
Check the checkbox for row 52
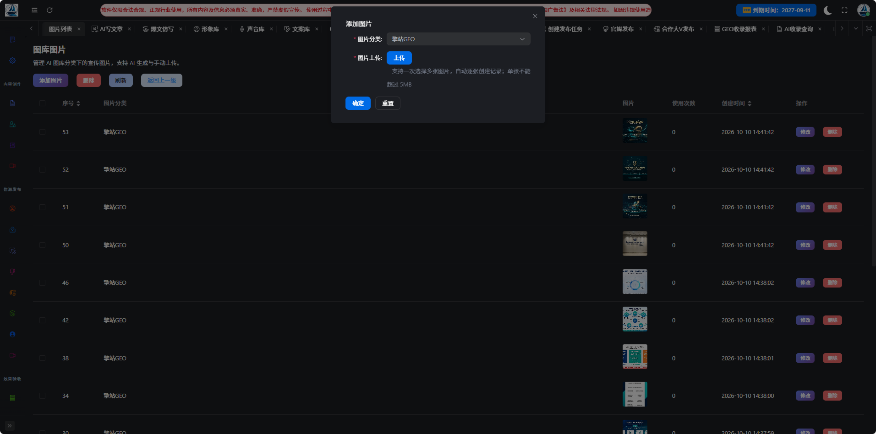(42, 170)
